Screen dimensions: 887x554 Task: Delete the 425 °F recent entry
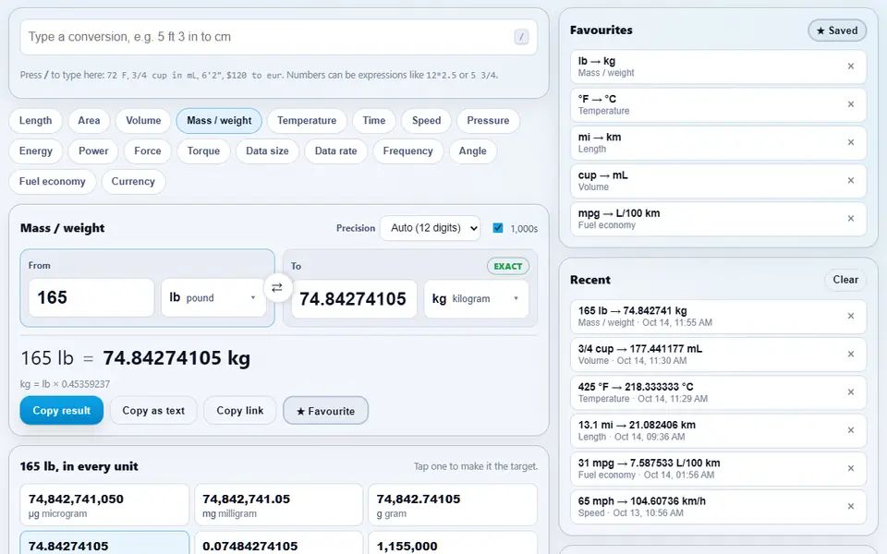(x=850, y=392)
